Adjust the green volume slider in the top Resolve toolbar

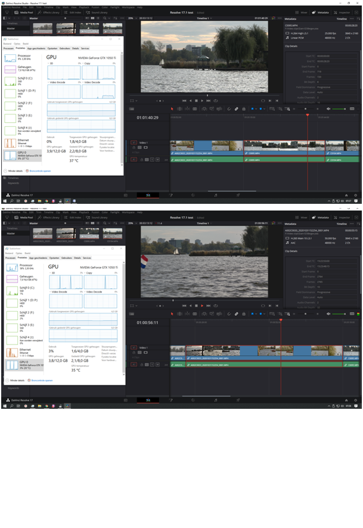coord(339,109)
